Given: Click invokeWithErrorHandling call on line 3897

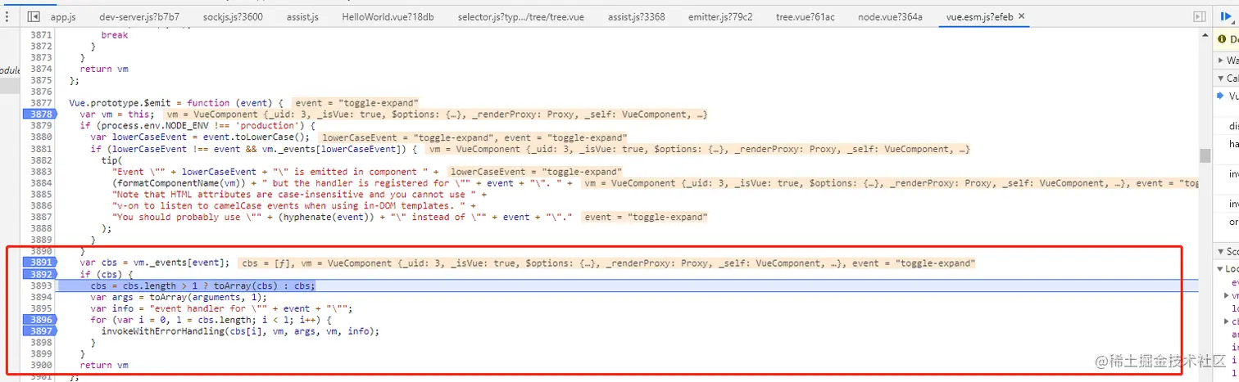Looking at the screenshot, I should point(241,331).
